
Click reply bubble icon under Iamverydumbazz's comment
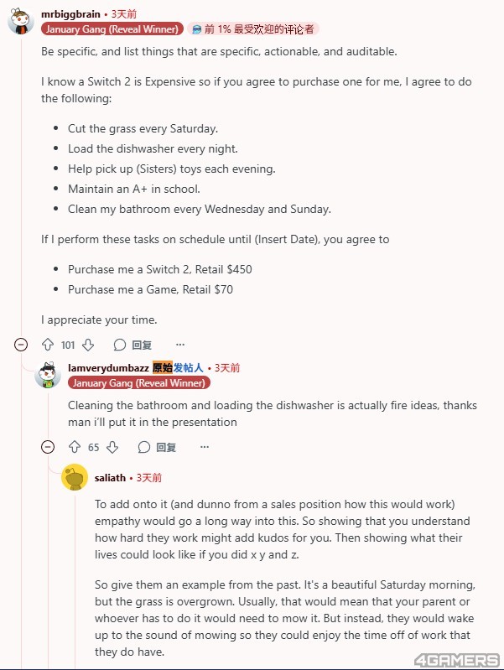[144, 447]
